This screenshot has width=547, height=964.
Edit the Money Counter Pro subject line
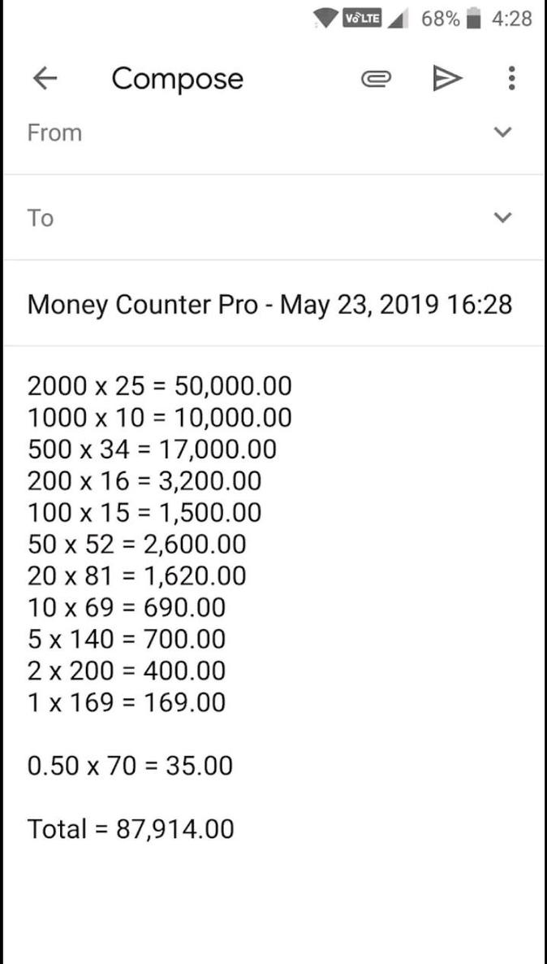click(x=269, y=305)
